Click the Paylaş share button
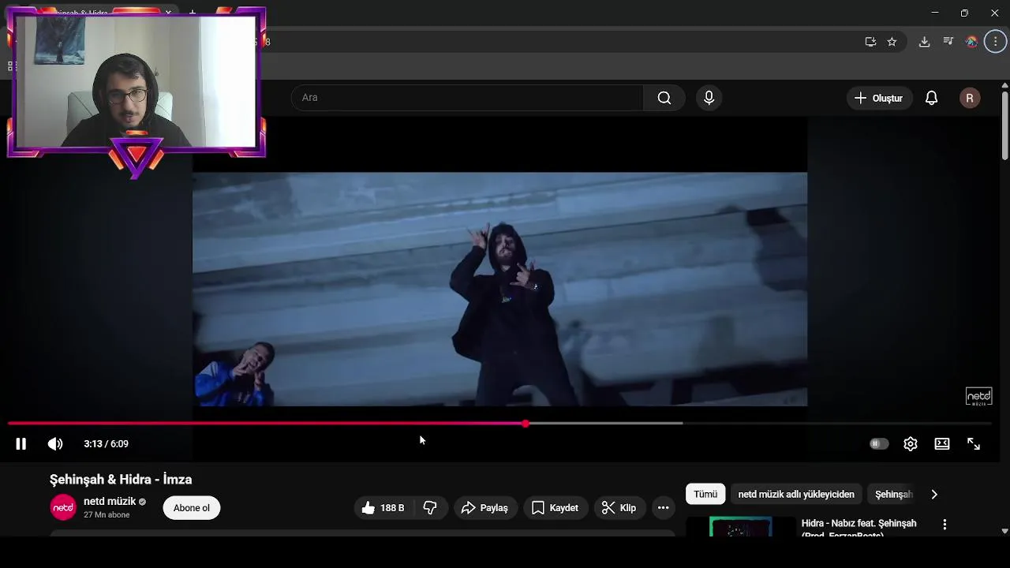Screen dimensions: 1010x568 [484, 508]
